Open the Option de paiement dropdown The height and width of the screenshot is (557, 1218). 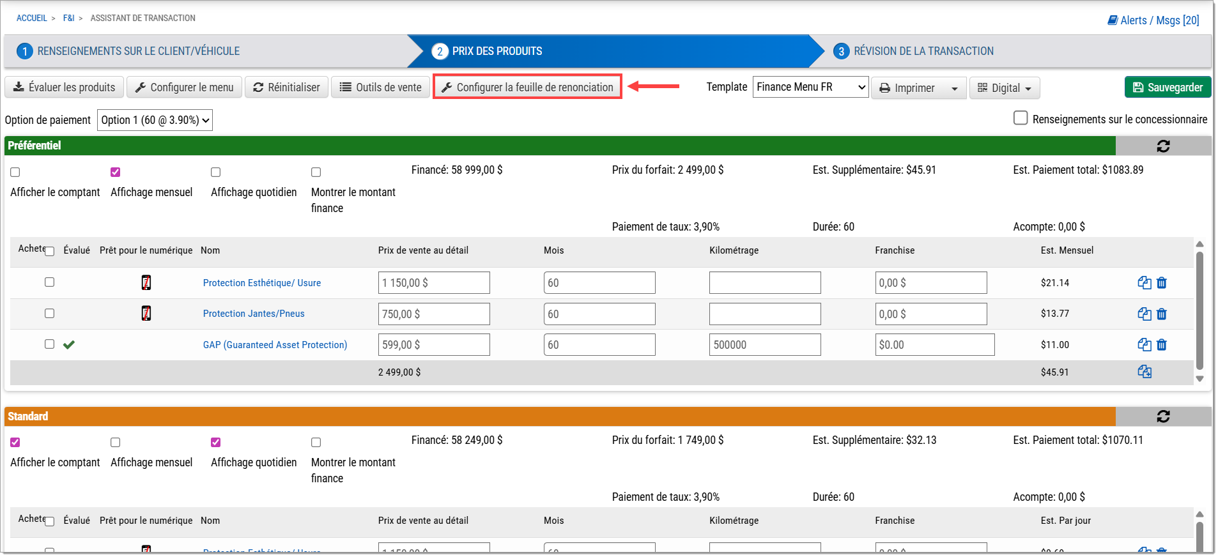pyautogui.click(x=155, y=120)
